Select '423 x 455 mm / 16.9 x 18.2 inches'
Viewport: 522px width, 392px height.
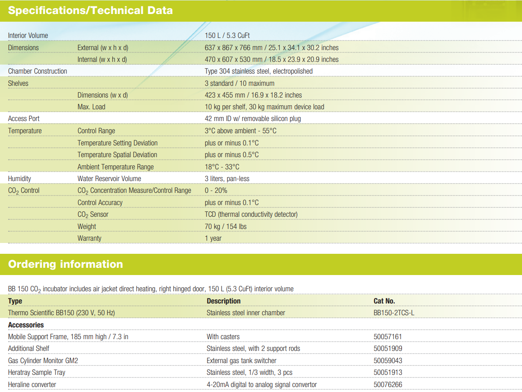pyautogui.click(x=254, y=95)
